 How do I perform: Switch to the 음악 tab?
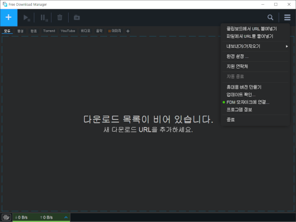click(x=99, y=31)
